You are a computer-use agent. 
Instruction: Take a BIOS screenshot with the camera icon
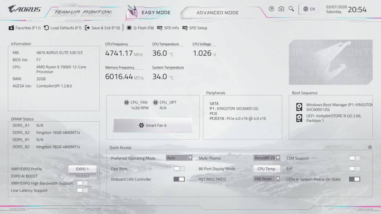(281, 9)
